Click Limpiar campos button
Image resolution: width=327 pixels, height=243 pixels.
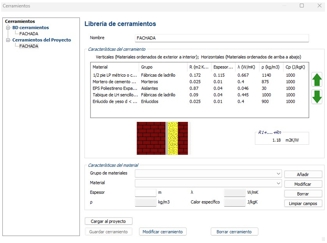click(303, 203)
